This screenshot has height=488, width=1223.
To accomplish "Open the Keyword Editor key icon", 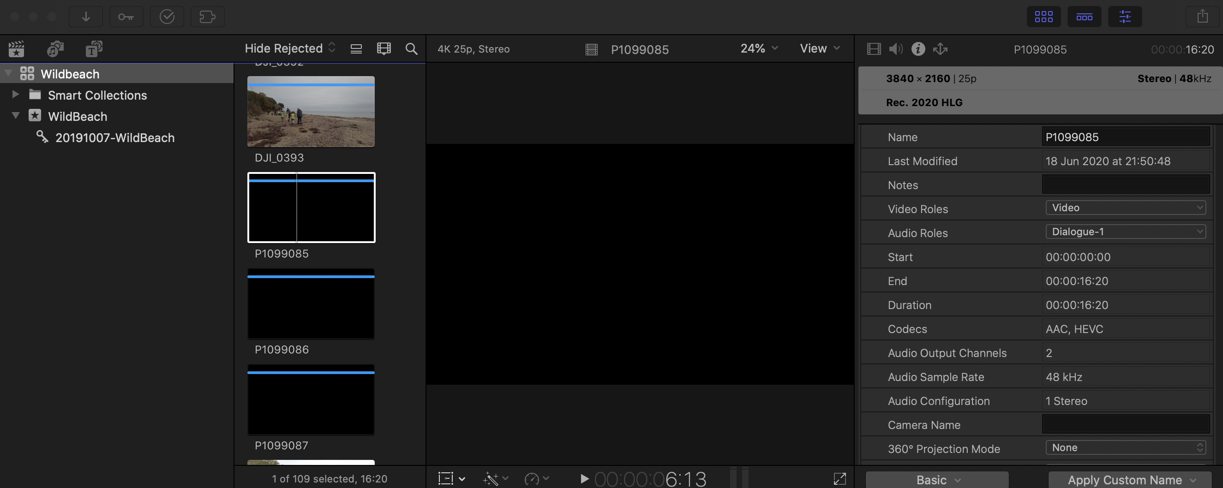I will coord(126,17).
